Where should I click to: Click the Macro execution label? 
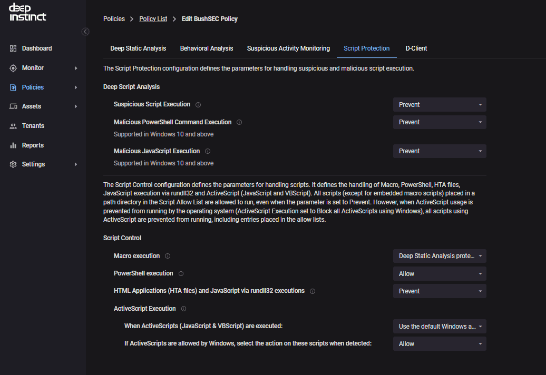(x=137, y=256)
